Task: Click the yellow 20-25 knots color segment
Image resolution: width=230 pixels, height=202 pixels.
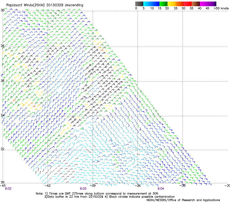Action: (x=172, y=4)
